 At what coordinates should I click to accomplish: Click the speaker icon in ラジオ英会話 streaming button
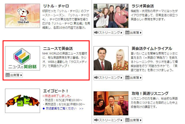coord(96,33)
